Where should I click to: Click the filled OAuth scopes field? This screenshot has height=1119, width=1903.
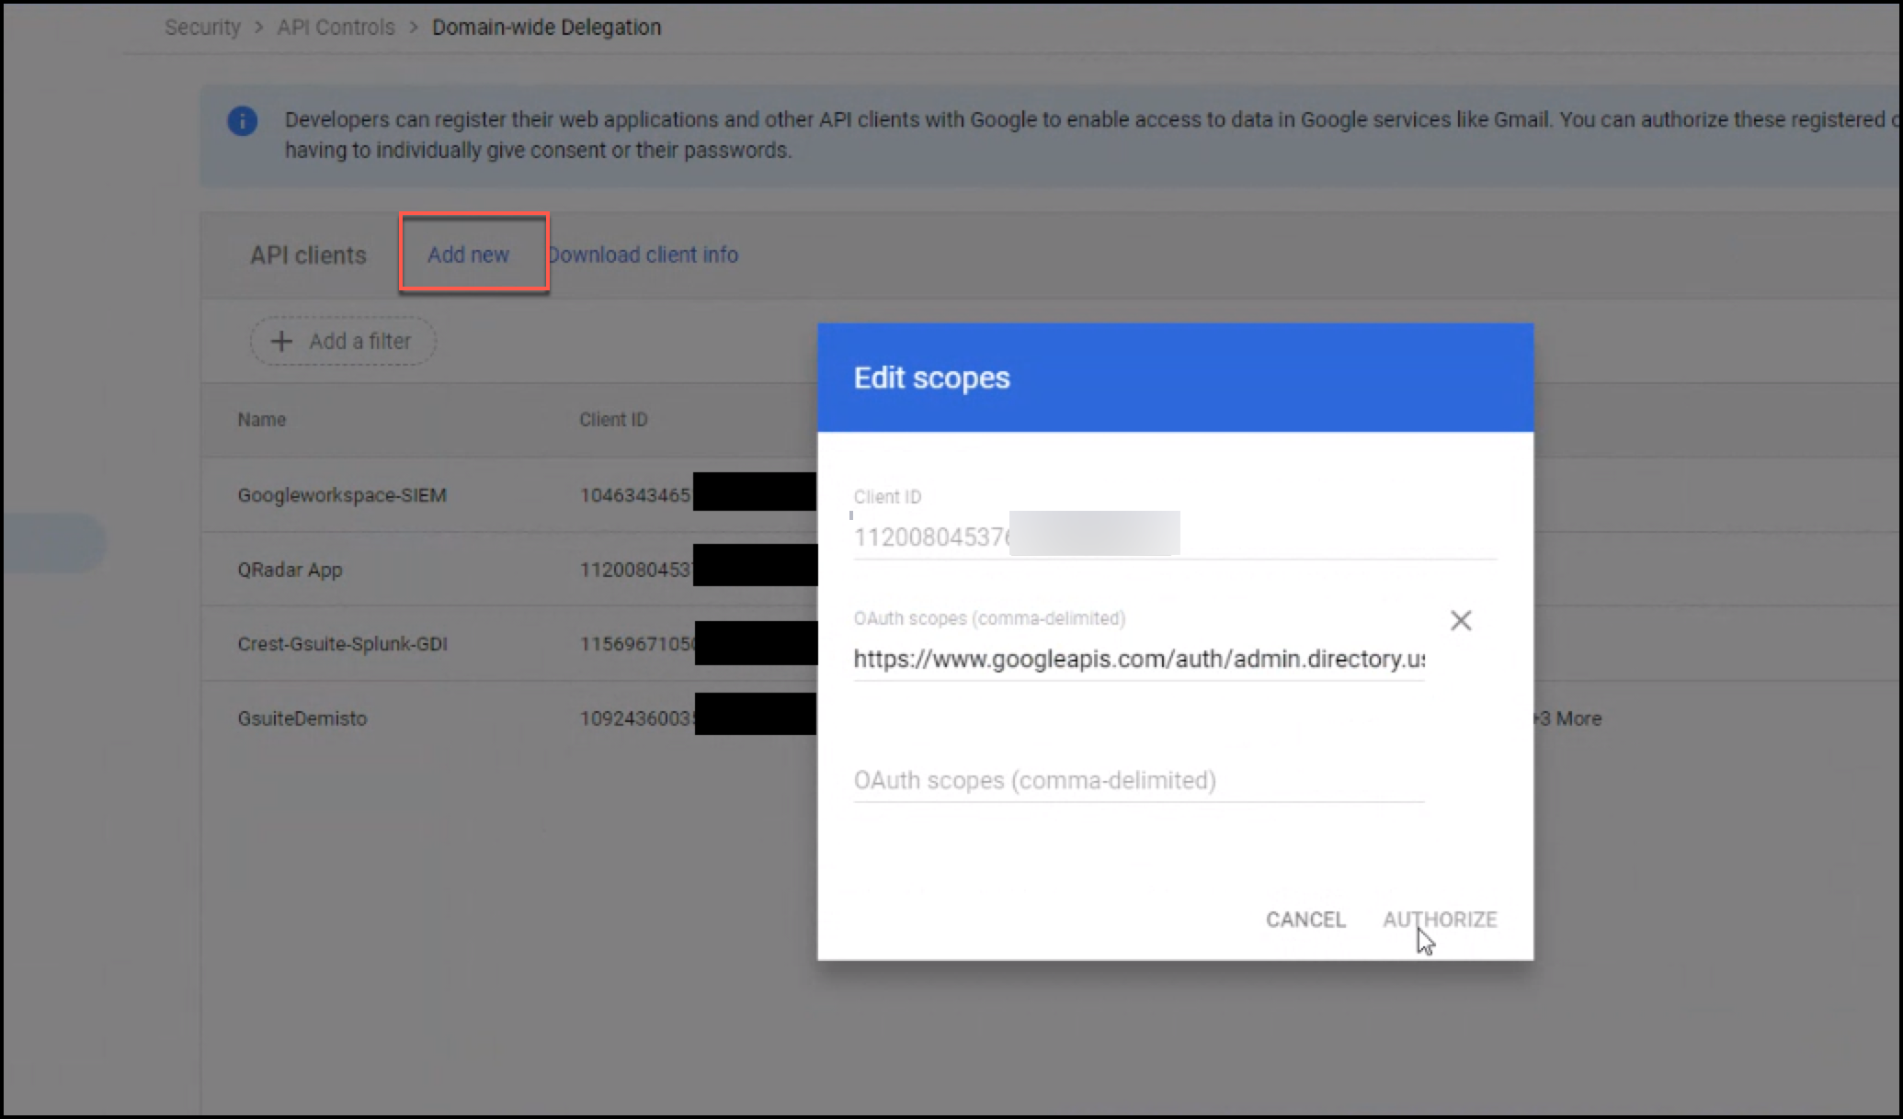[x=1138, y=659]
